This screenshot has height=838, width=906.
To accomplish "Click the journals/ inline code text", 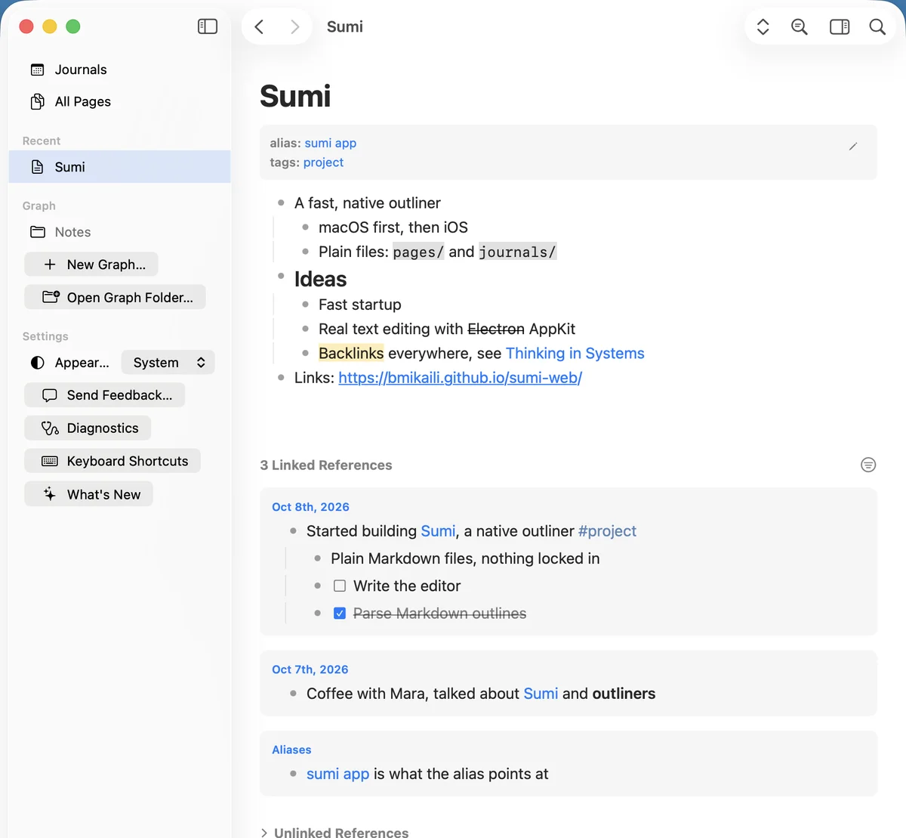I will coord(517,252).
